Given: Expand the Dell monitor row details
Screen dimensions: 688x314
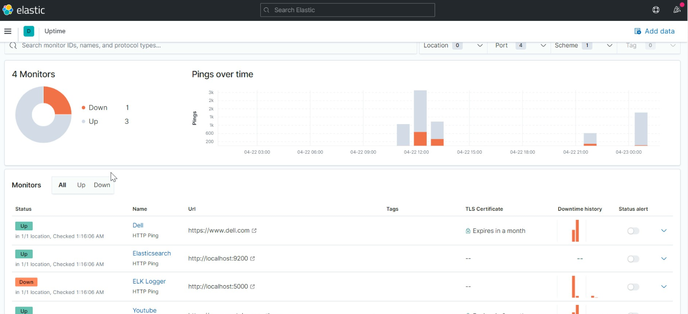Looking at the screenshot, I should tap(664, 231).
